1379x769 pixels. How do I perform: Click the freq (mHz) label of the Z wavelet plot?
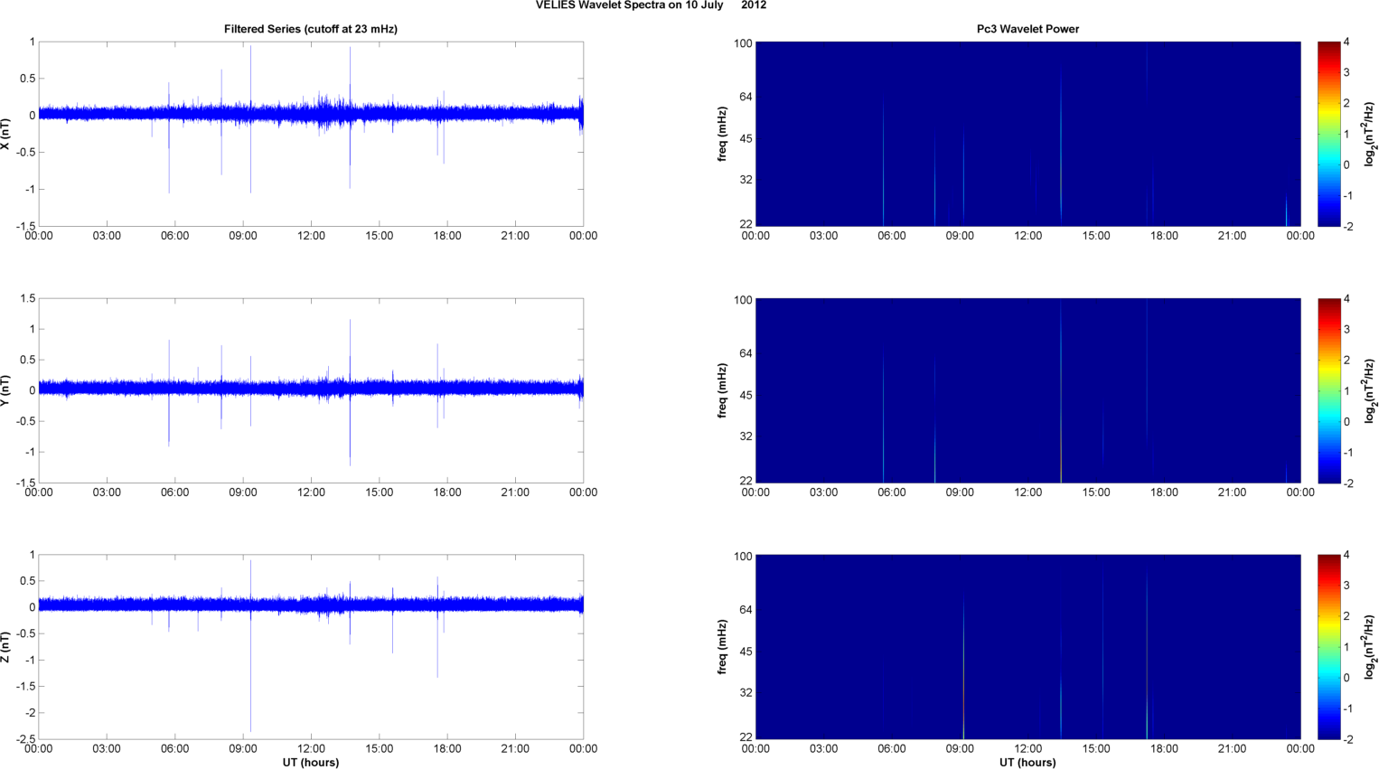tap(722, 647)
